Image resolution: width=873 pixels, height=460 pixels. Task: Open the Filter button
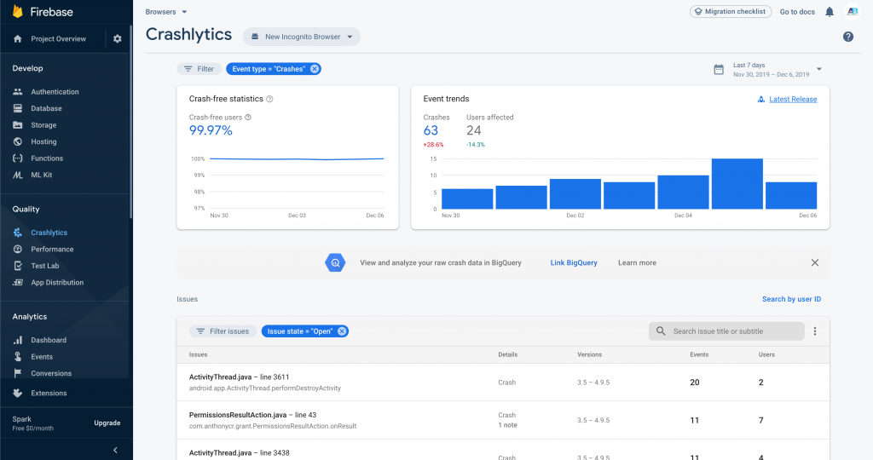pyautogui.click(x=199, y=69)
